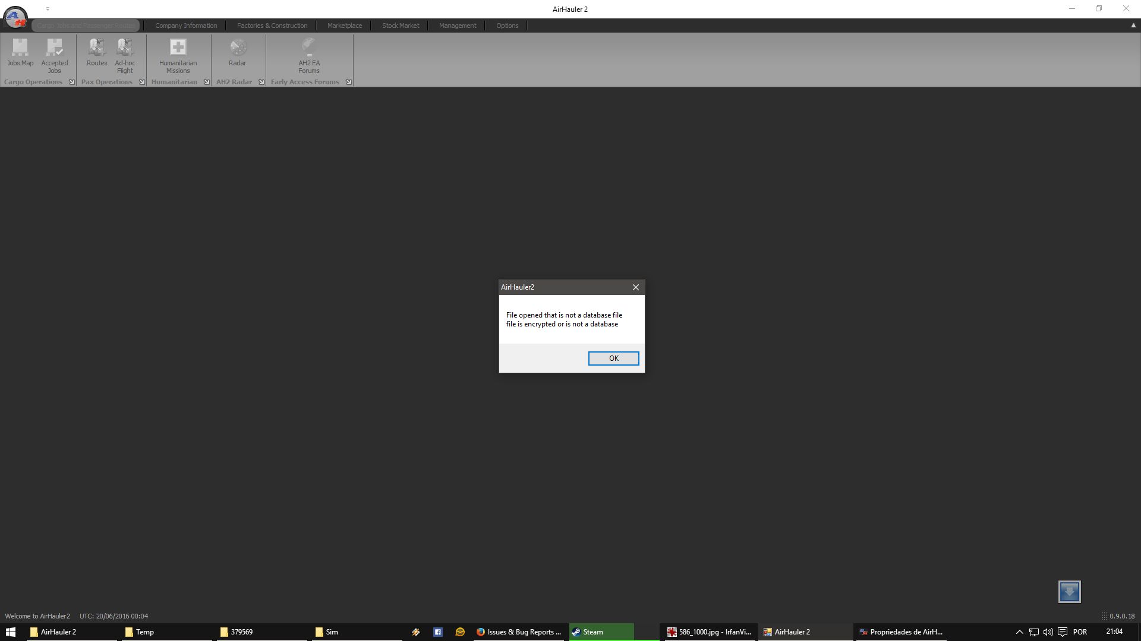Click Welcome to AirHauler2 status text
This screenshot has height=641, width=1141.
[x=37, y=616]
